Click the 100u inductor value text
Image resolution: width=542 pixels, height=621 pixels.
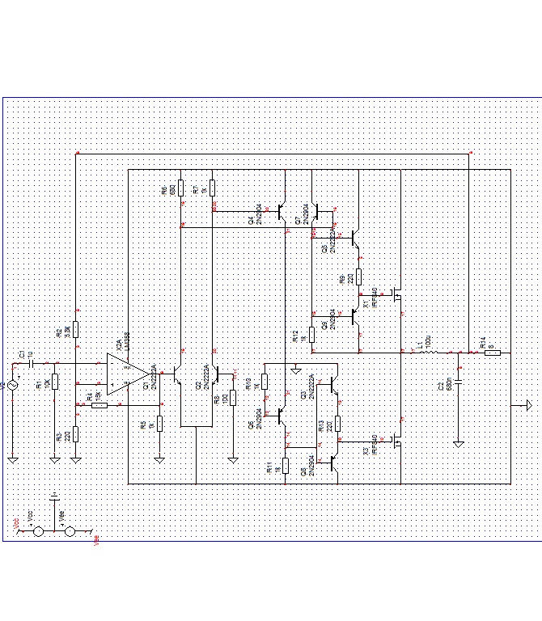pos(428,342)
